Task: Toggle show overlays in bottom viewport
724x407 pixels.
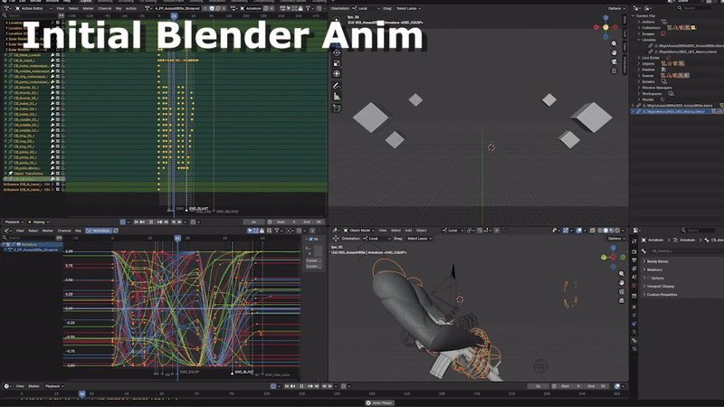Action: tap(579, 231)
